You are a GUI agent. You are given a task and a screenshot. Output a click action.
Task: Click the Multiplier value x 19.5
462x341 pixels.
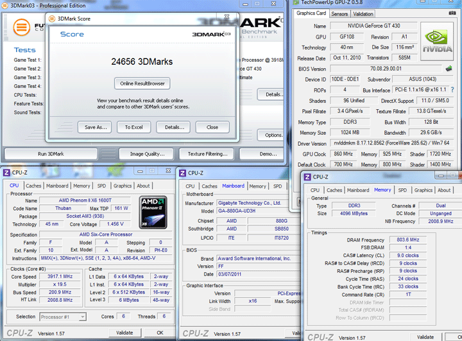60,284
